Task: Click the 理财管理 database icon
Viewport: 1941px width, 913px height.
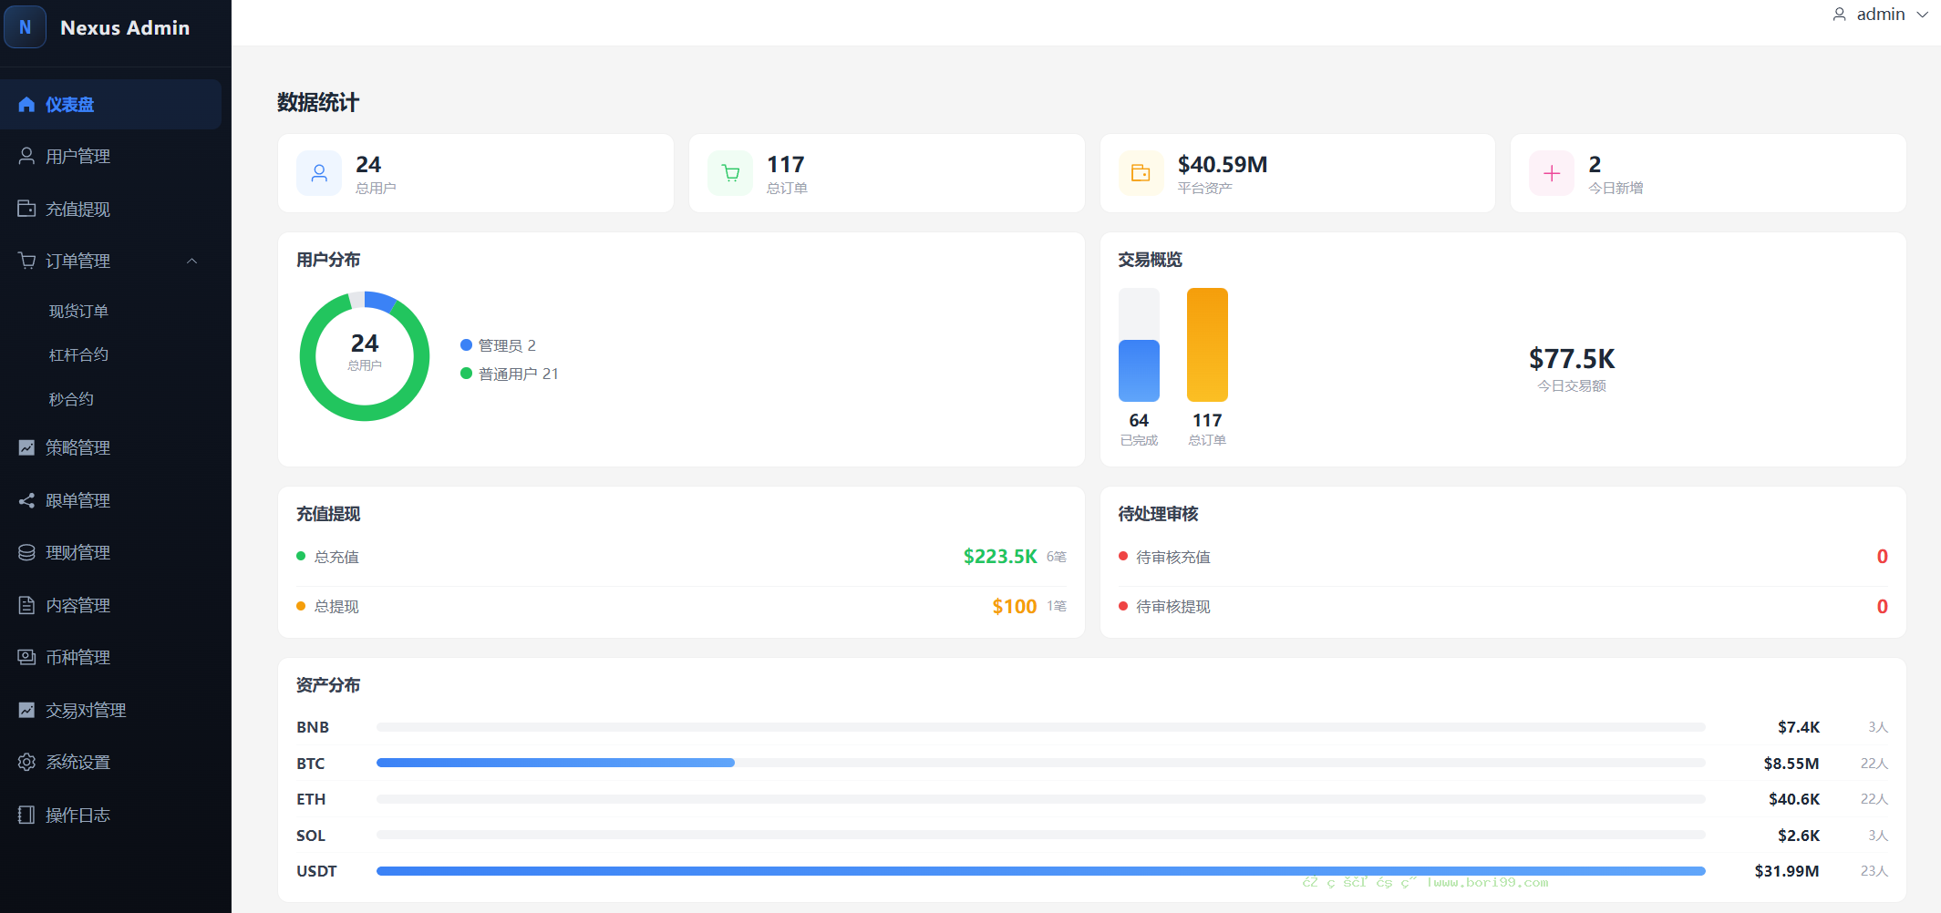Action: [x=26, y=552]
